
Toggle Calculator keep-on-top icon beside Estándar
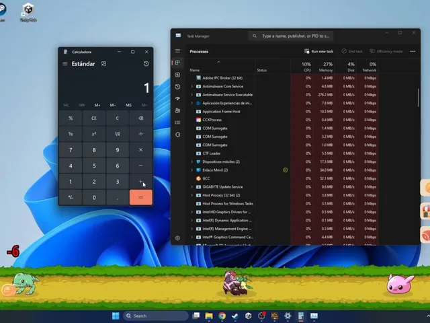pyautogui.click(x=103, y=64)
